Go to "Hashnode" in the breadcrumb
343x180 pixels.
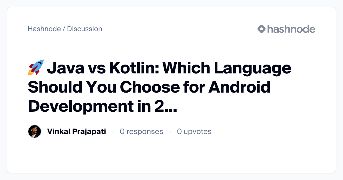44,29
